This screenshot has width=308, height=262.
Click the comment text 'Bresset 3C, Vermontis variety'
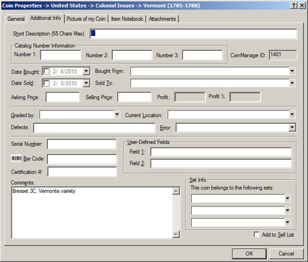click(x=44, y=191)
